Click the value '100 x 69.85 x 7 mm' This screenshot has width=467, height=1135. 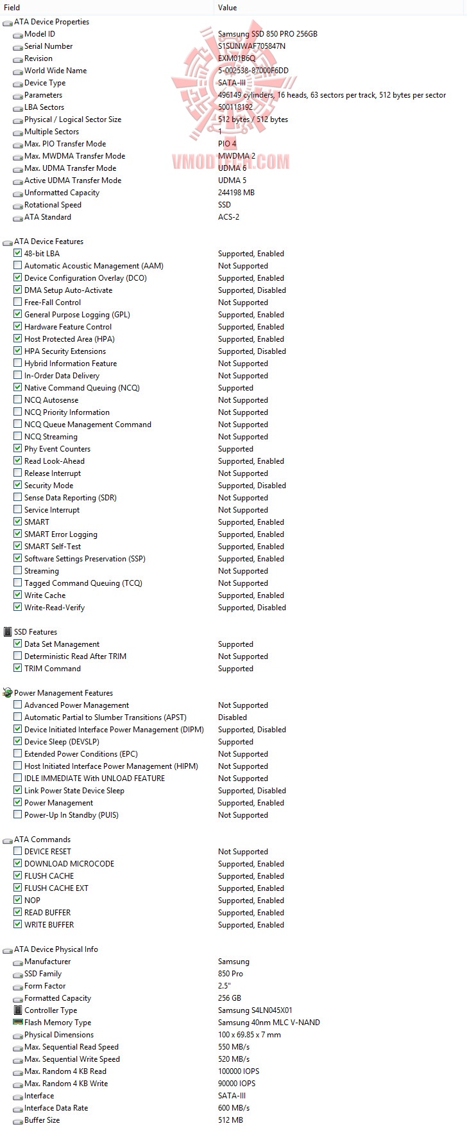250,1035
